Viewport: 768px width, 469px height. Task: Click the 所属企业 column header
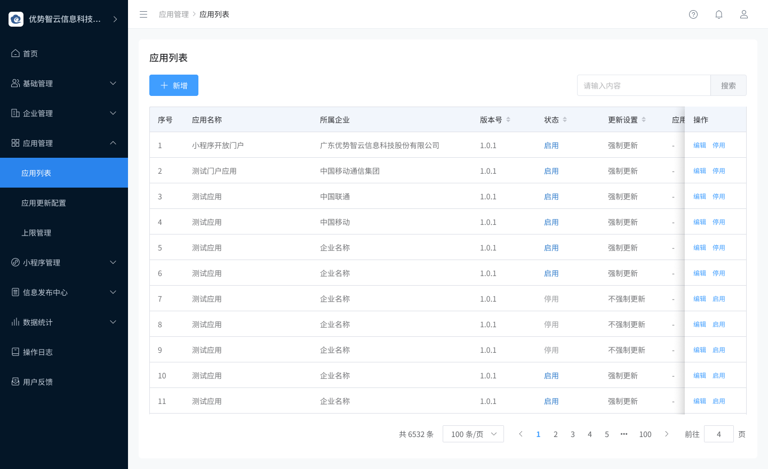click(335, 120)
